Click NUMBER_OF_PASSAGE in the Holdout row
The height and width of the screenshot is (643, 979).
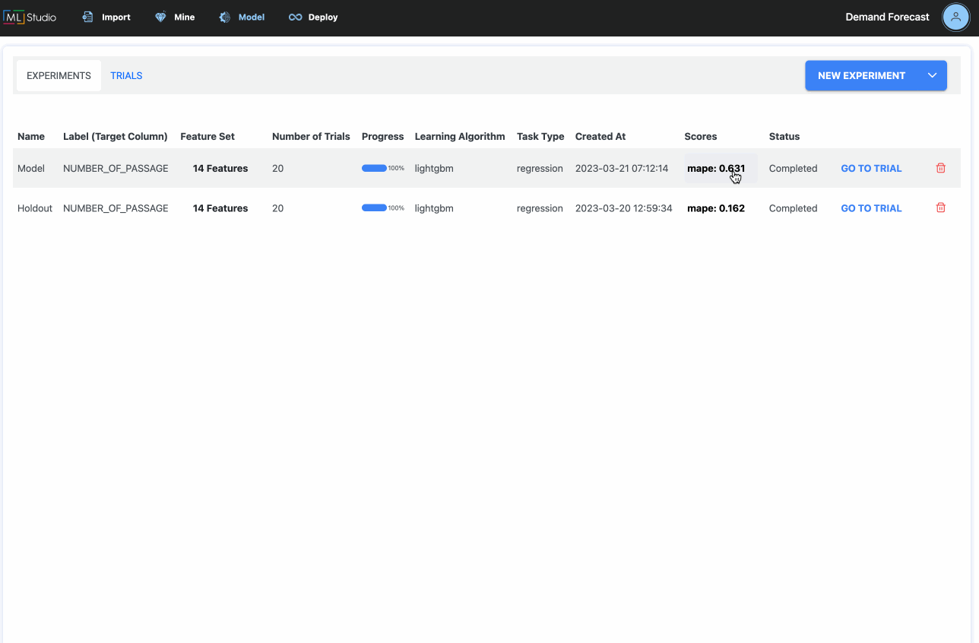point(116,207)
